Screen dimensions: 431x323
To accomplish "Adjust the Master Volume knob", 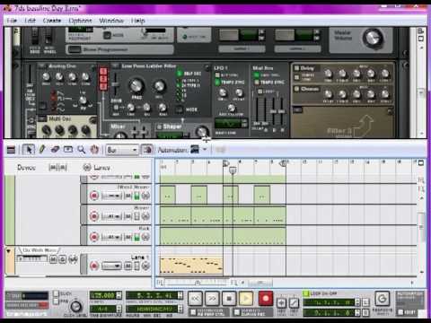I will (373, 39).
